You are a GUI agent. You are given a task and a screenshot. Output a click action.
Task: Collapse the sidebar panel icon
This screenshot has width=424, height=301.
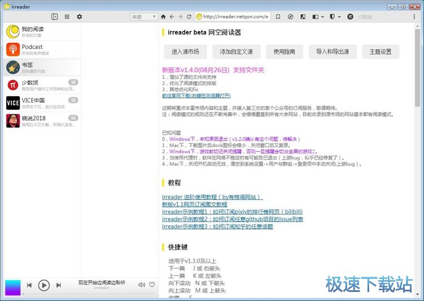(x=55, y=17)
